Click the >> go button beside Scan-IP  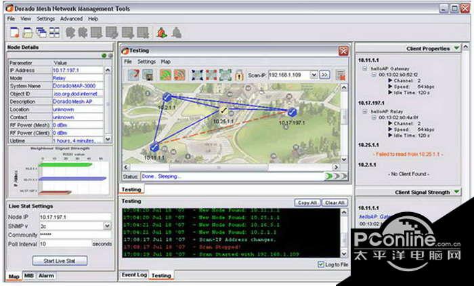324,75
